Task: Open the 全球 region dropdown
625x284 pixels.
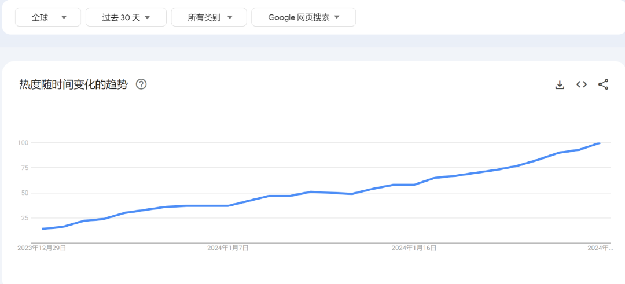Action: click(48, 17)
